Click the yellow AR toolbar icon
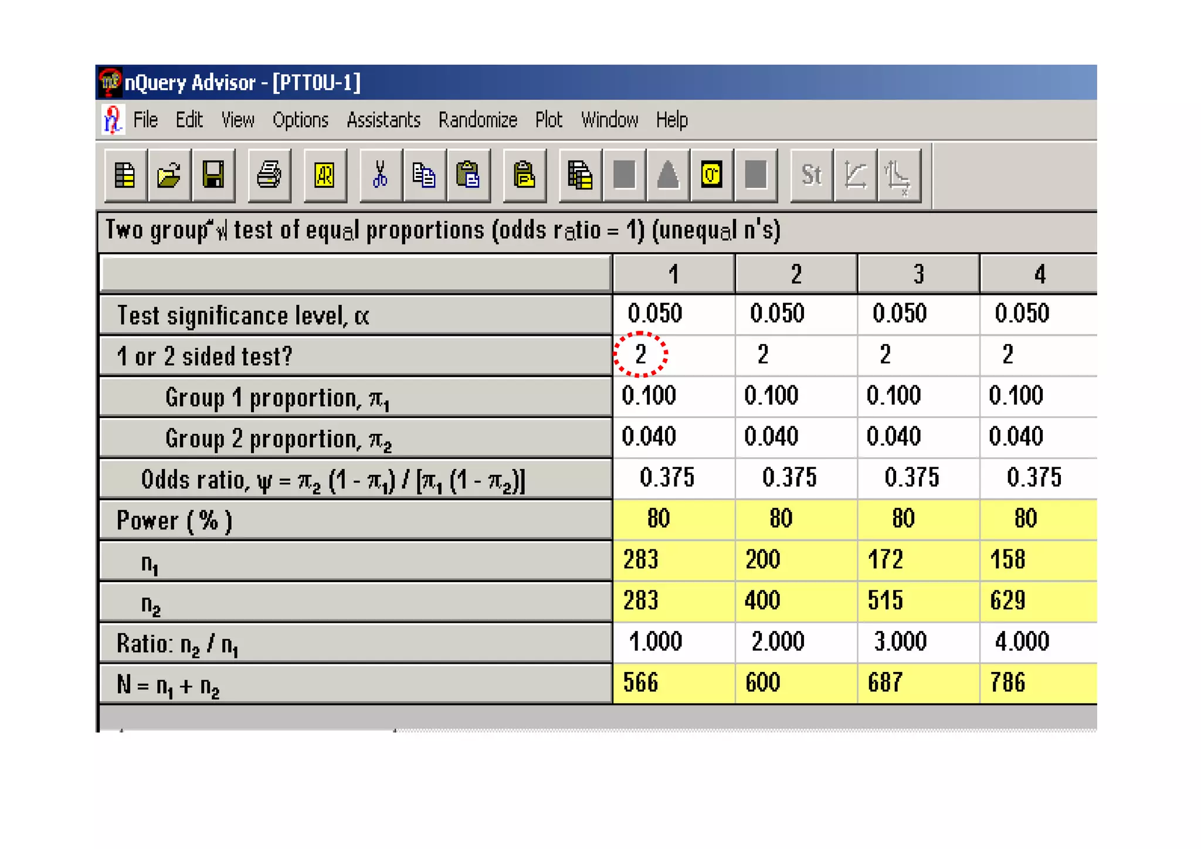This screenshot has height=849, width=1201. point(324,175)
